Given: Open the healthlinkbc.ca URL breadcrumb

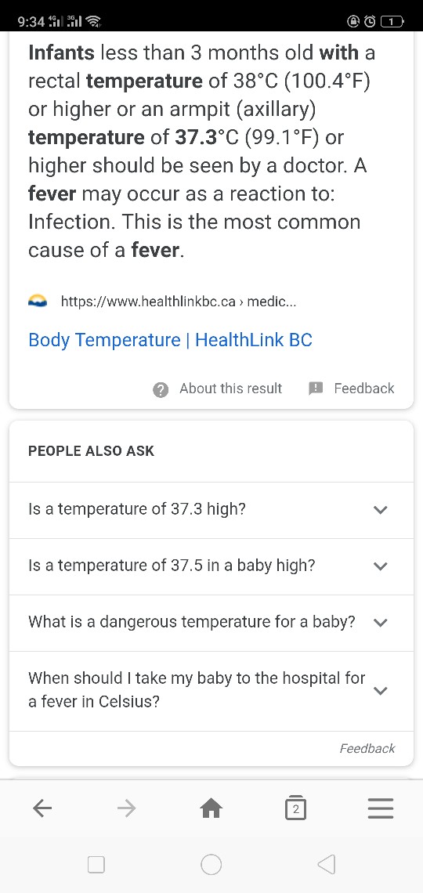Looking at the screenshot, I should click(178, 302).
